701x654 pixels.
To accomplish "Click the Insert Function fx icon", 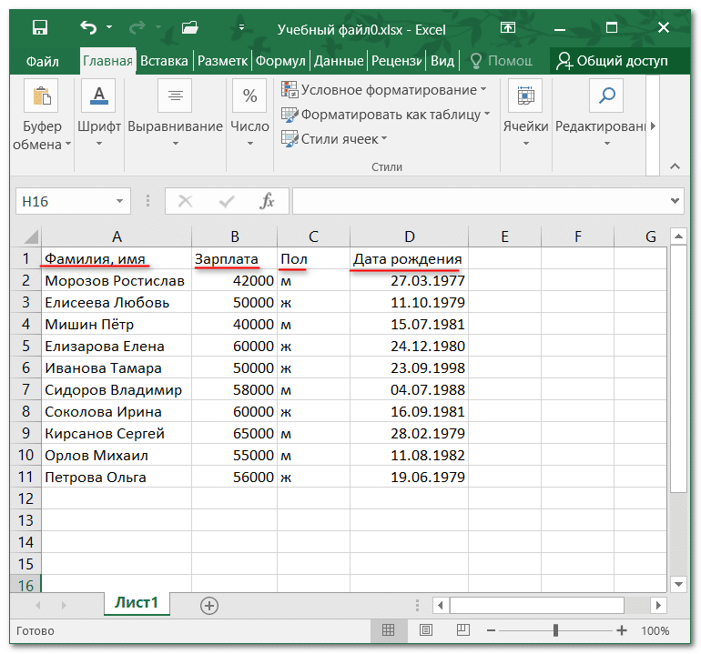I will coord(267,201).
